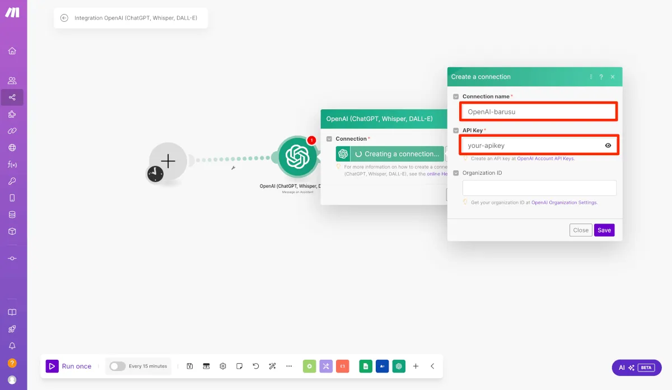Select the OpenAI module on canvas
The width and height of the screenshot is (672, 390).
(x=297, y=156)
